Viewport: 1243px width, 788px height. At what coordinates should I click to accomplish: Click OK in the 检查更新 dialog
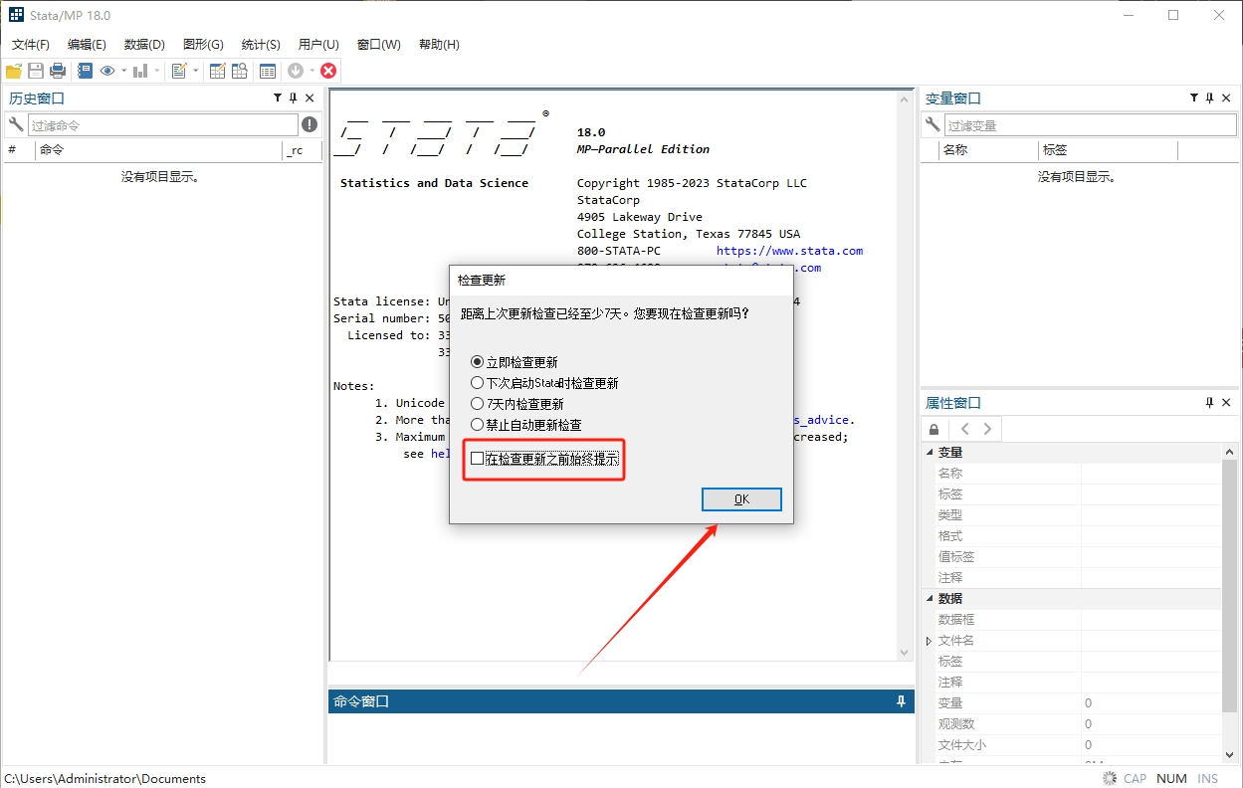click(741, 499)
